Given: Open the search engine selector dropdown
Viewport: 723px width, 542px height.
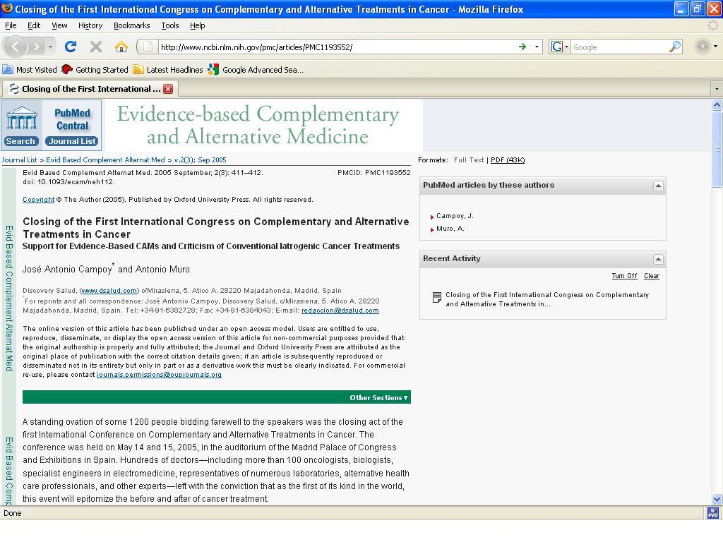Looking at the screenshot, I should tap(567, 47).
